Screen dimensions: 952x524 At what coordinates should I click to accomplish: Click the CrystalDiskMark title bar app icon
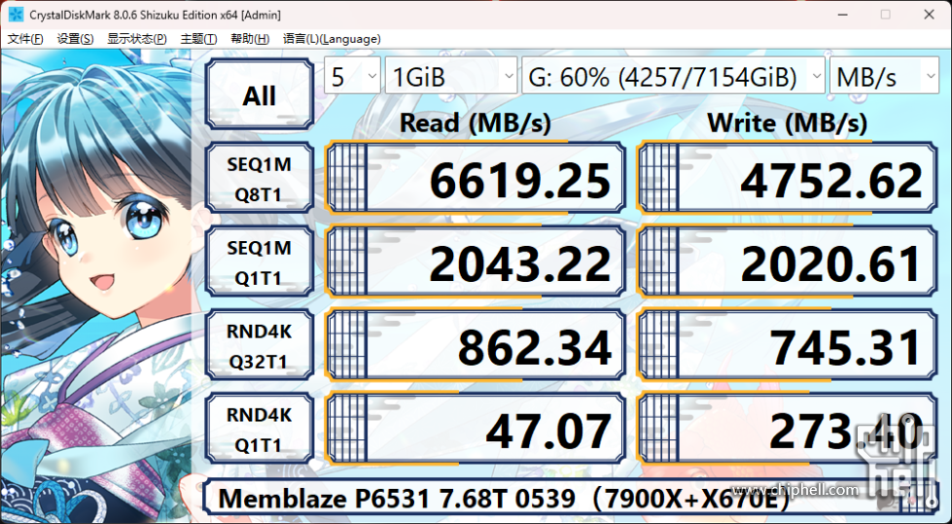(16, 14)
